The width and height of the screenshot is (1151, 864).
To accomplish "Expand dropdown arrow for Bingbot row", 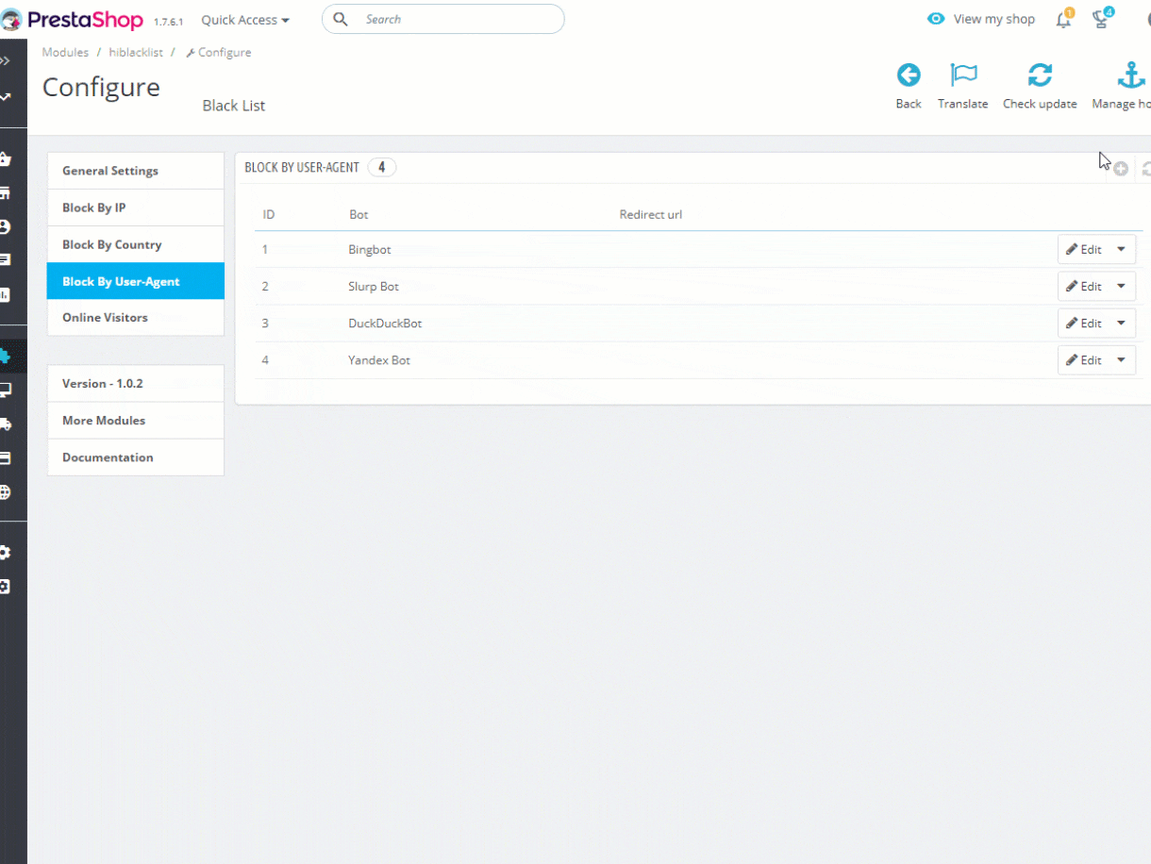I will pos(1121,250).
